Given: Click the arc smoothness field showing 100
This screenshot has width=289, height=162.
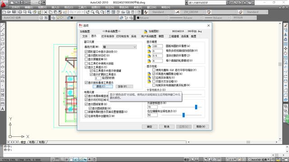Looking at the screenshot, I should pos(158,46).
